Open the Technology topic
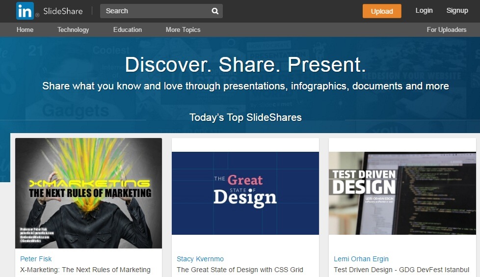 [73, 30]
